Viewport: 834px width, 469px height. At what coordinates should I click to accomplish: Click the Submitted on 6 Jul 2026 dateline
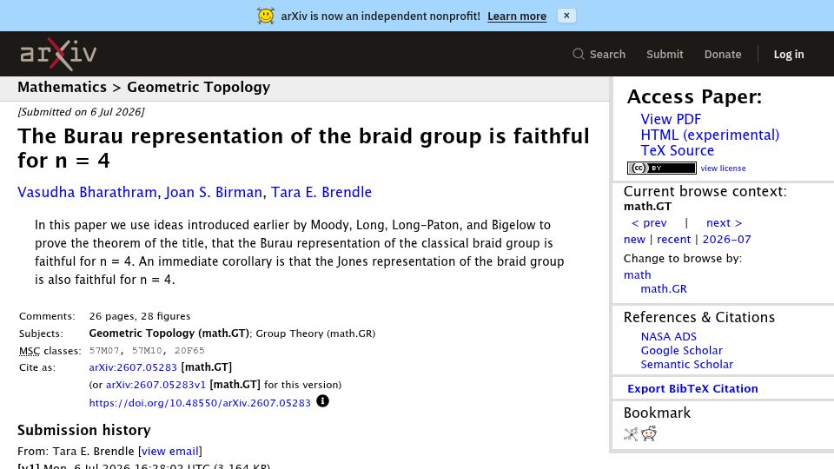(81, 112)
